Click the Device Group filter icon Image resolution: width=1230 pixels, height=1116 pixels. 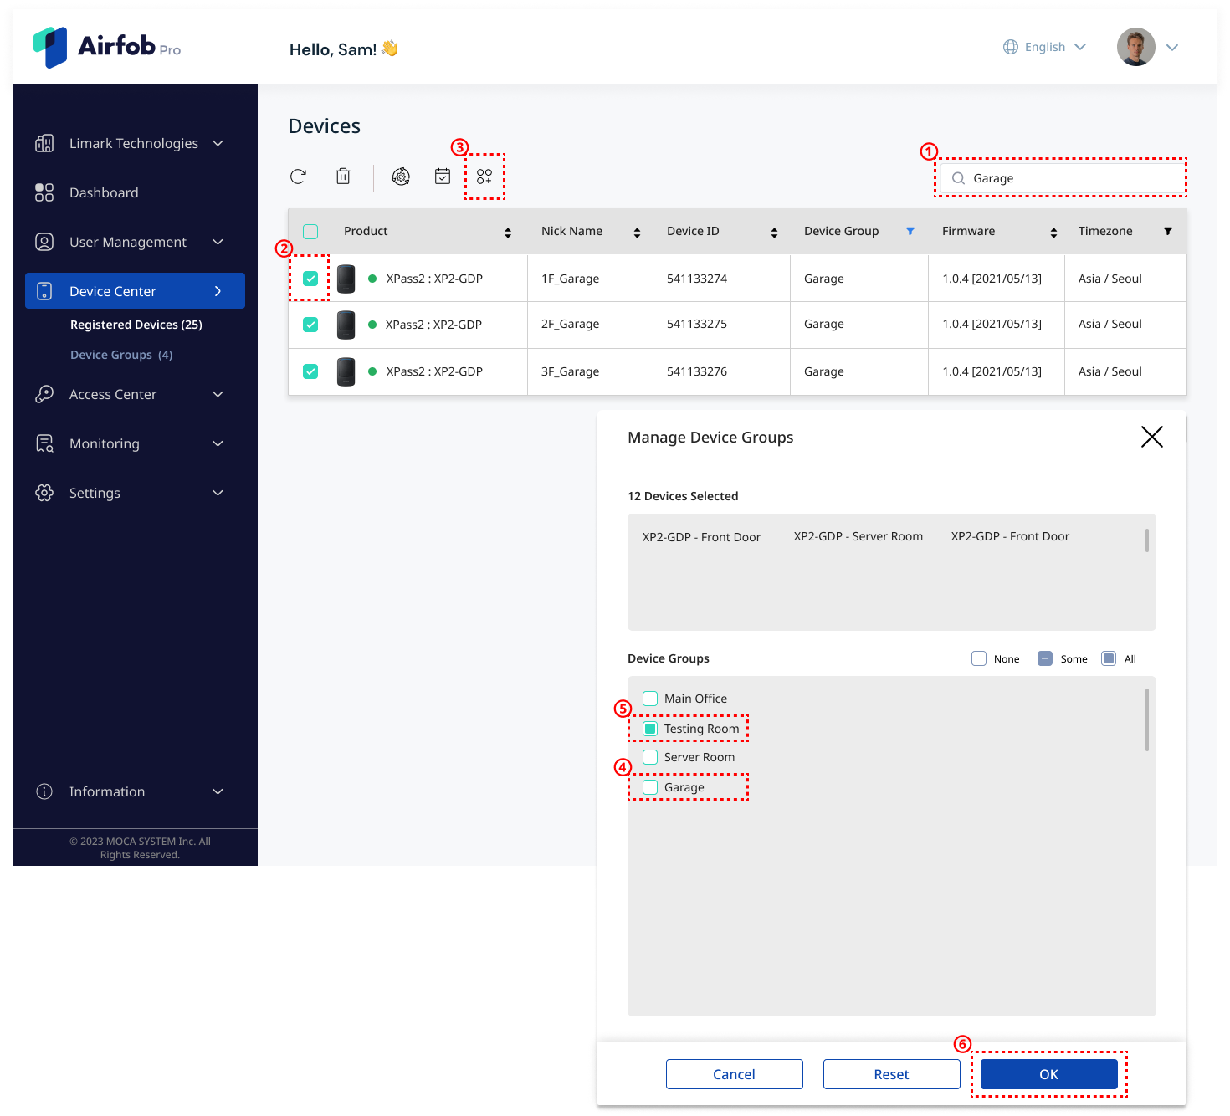pyautogui.click(x=910, y=231)
